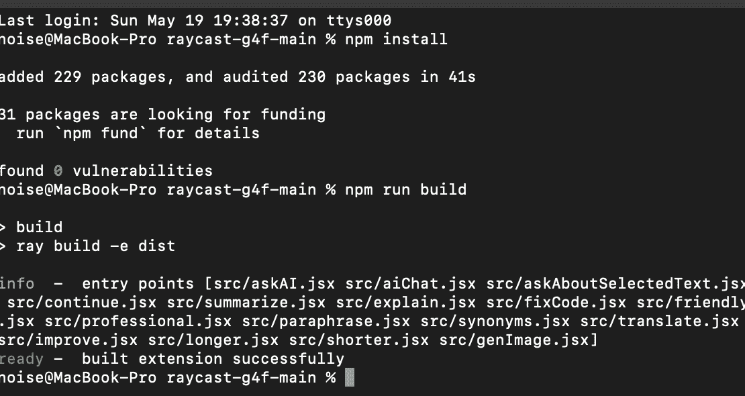Click the "added 229 packages" output line
This screenshot has height=396, width=745.
[x=236, y=77]
